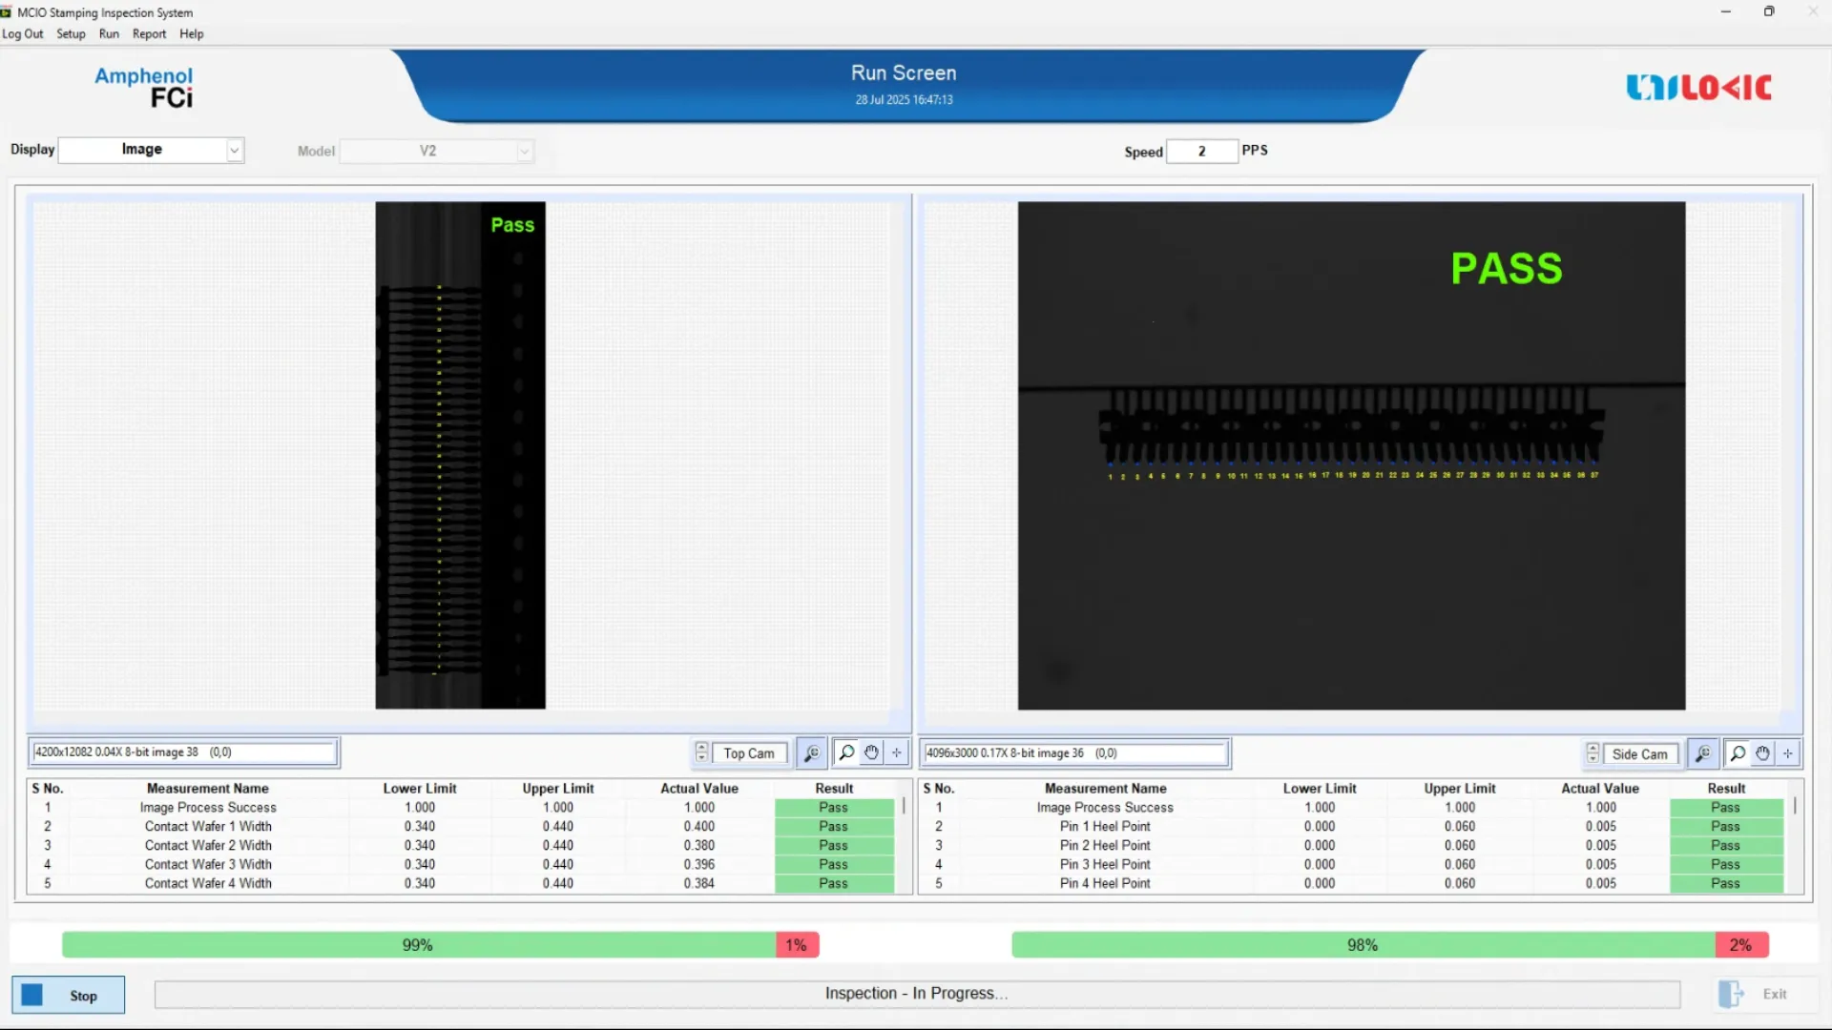The image size is (1832, 1030).
Task: Click Top Cam zoom-to-fit magnifier icon
Action: (811, 753)
